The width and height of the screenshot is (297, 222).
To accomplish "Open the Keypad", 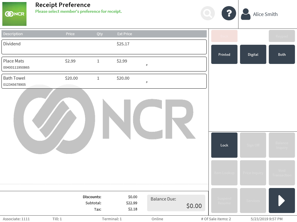I will [x=282, y=36].
